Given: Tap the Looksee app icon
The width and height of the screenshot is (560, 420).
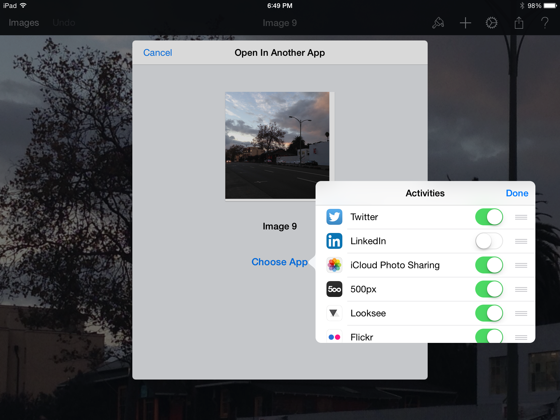Looking at the screenshot, I should point(334,313).
